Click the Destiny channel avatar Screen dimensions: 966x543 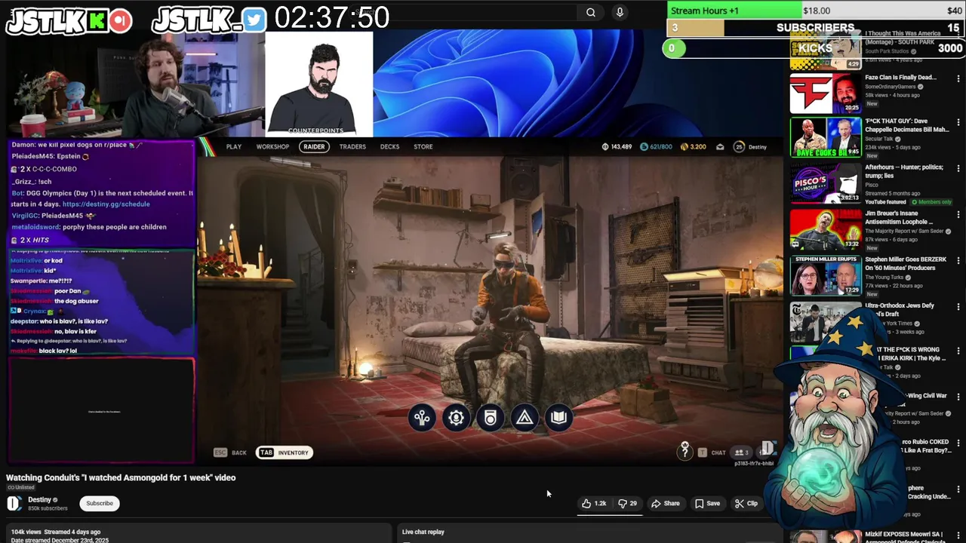tap(14, 504)
